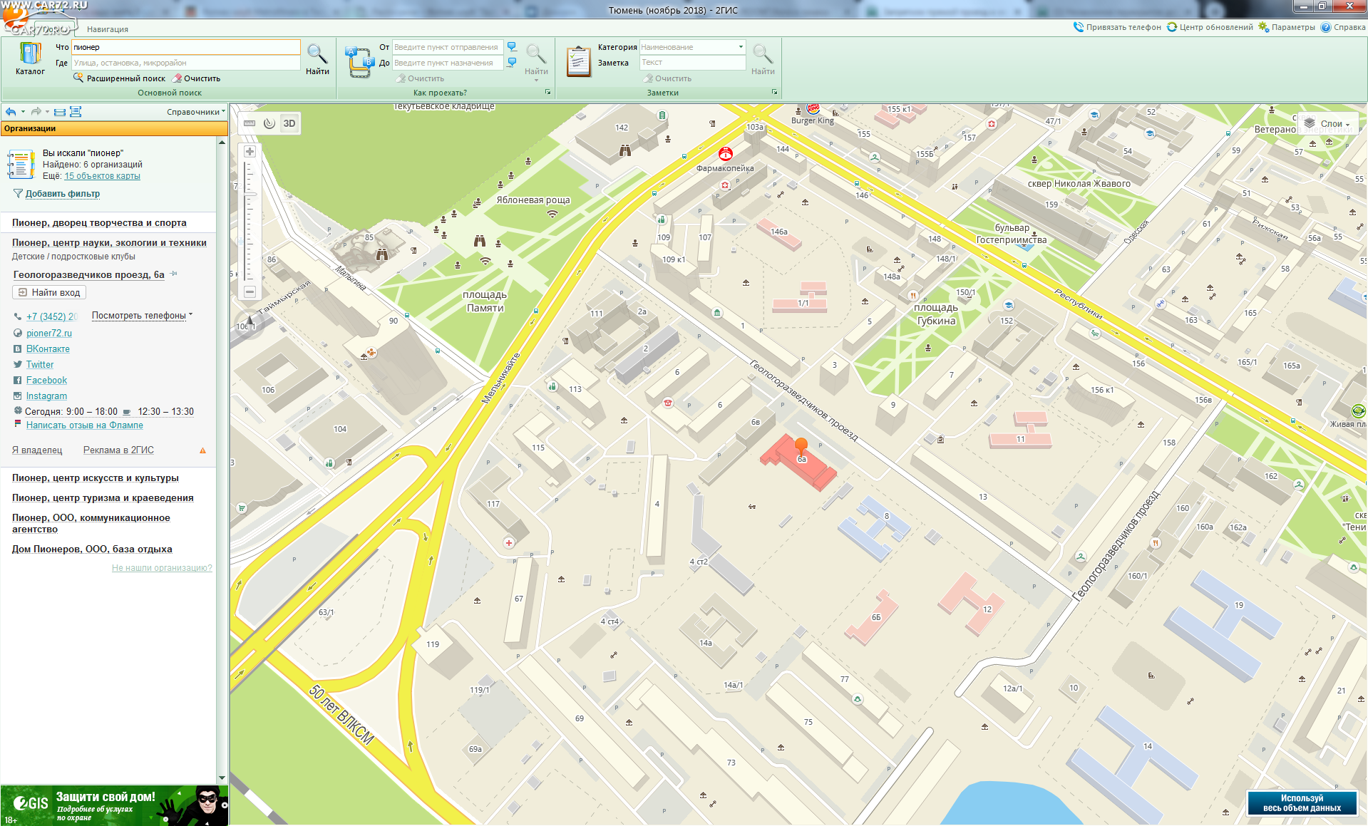Screen dimensions: 1368x826
Task: Open the Параметры menu
Action: coord(1287,27)
